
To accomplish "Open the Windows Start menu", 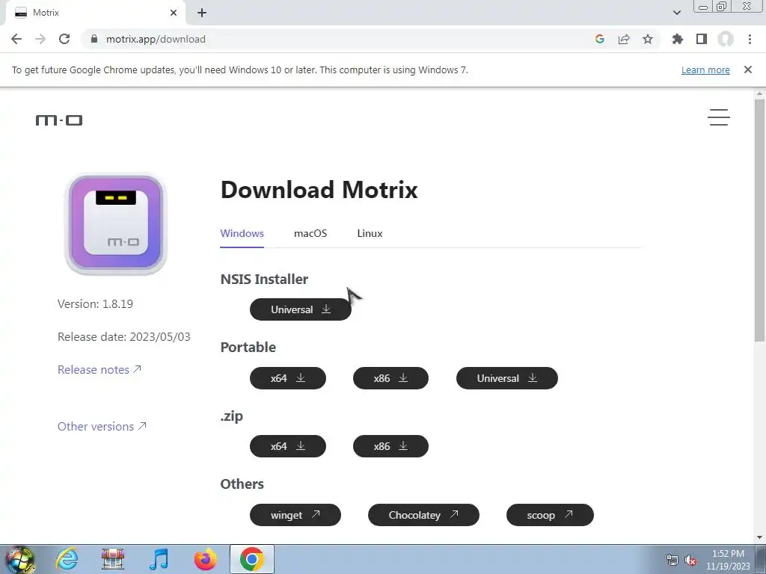I will pos(19,559).
